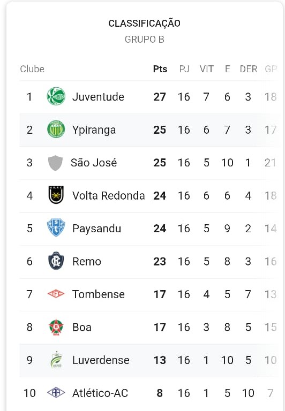The width and height of the screenshot is (285, 411).
Task: Click the Clube column header
Action: point(32,69)
